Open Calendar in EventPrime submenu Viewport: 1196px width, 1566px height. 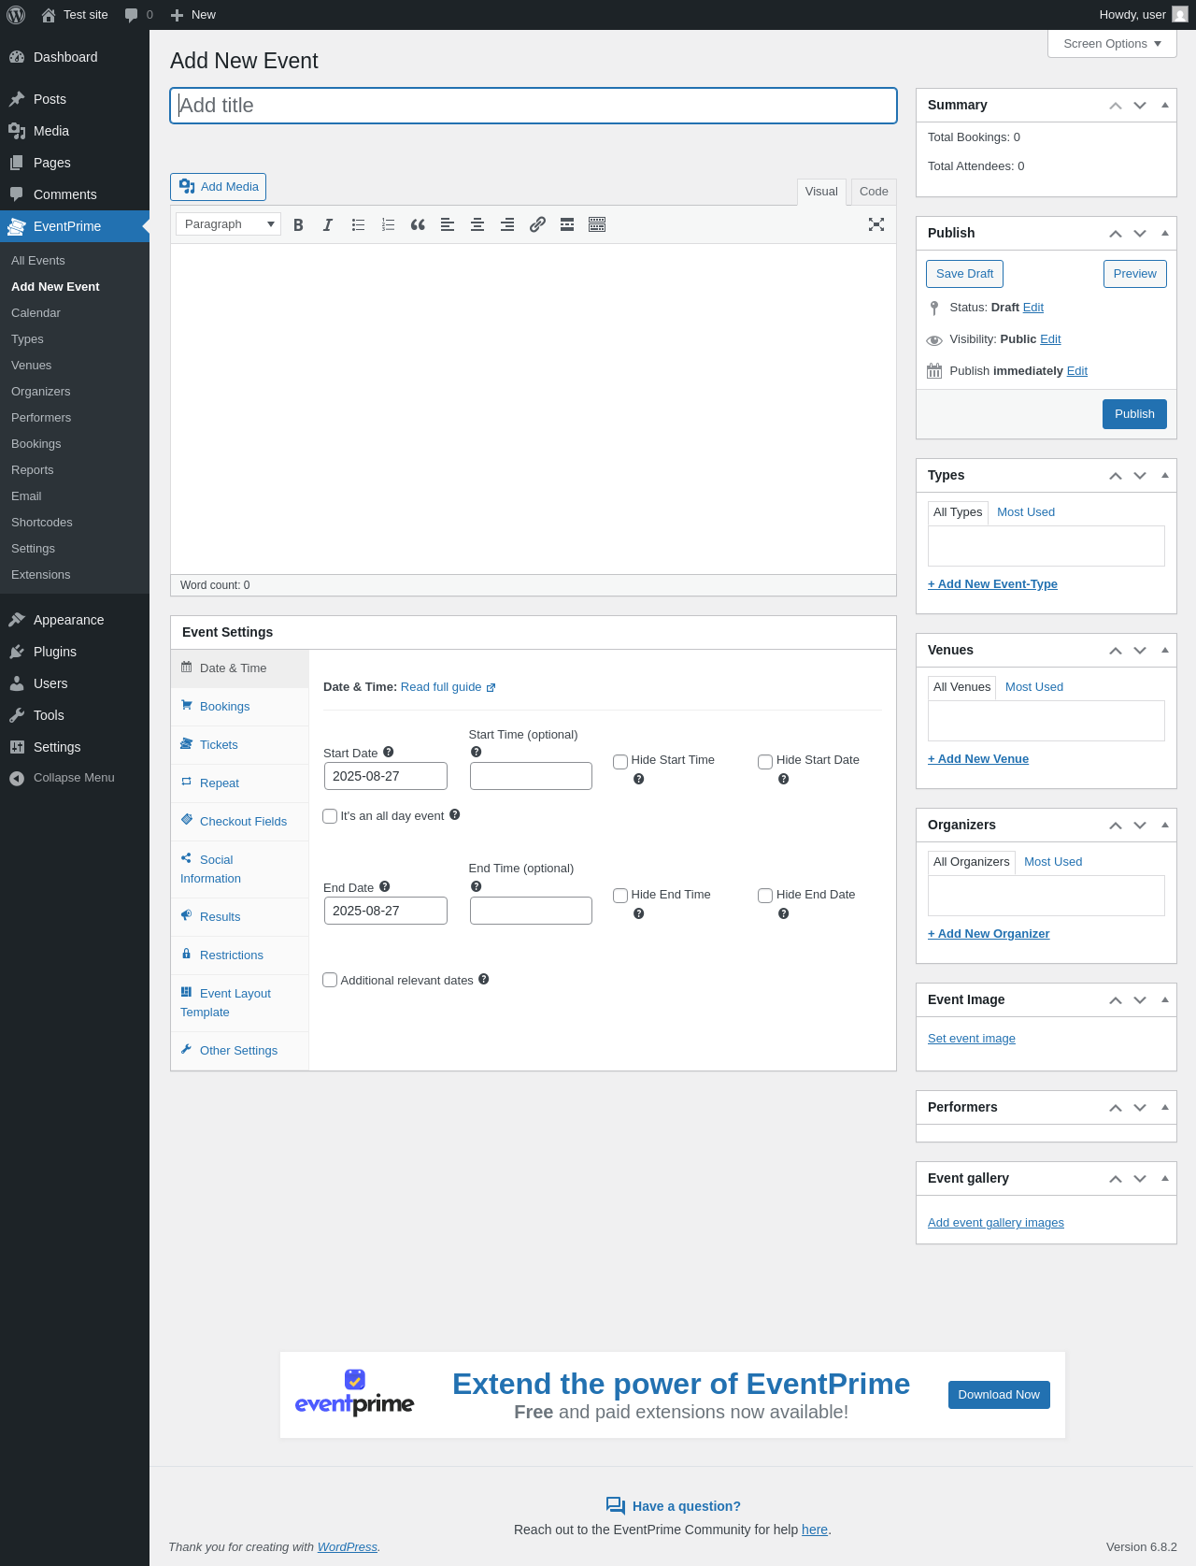pyautogui.click(x=36, y=313)
